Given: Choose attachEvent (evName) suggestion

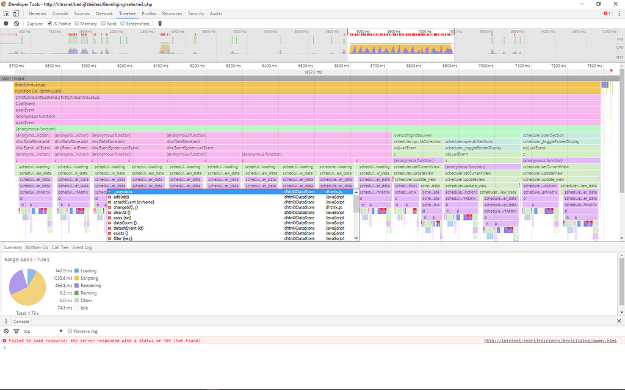Looking at the screenshot, I should coord(230,202).
